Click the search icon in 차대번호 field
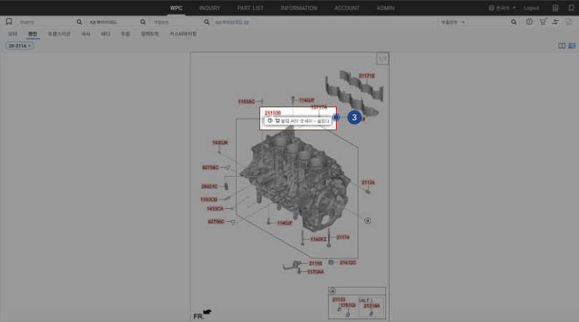 click(79, 22)
